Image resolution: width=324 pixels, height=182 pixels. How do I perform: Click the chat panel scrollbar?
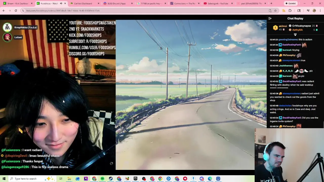click(x=323, y=125)
